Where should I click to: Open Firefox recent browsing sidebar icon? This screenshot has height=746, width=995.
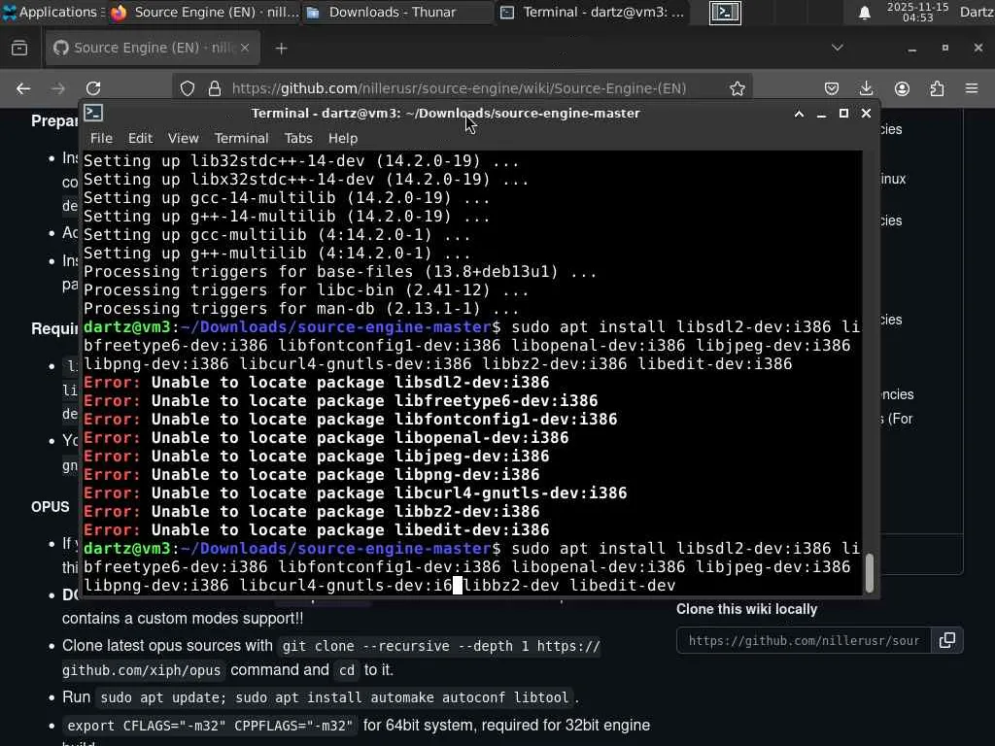(19, 49)
